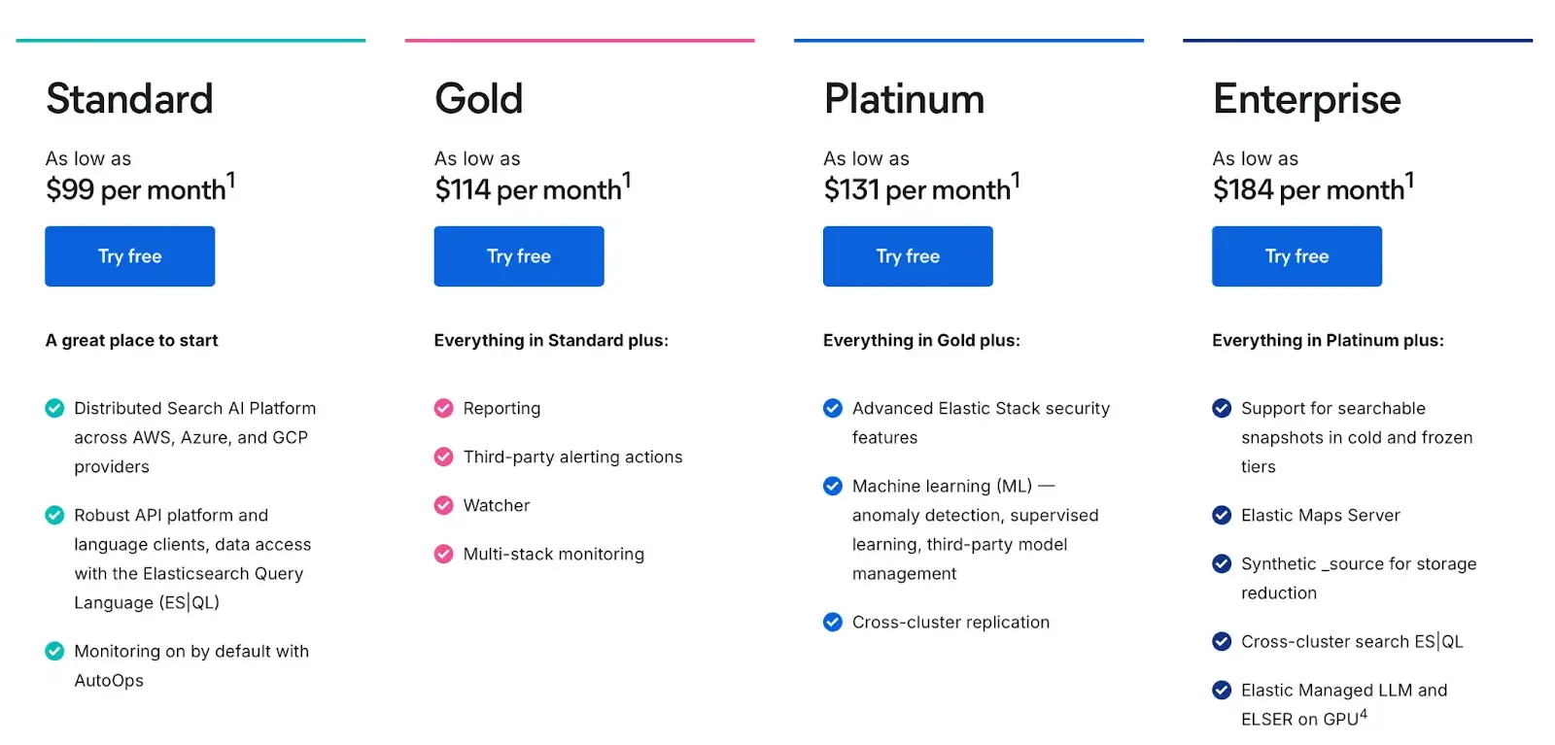Click the blue checkmark beside Cross-cluster replication
Image resolution: width=1555 pixels, height=745 pixels.
[x=833, y=622]
